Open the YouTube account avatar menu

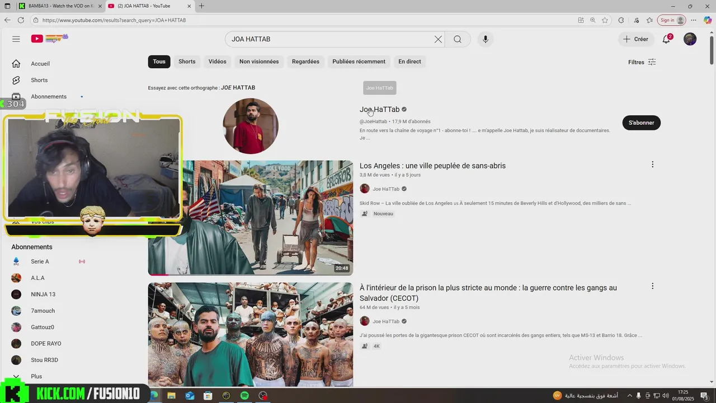[x=690, y=39]
